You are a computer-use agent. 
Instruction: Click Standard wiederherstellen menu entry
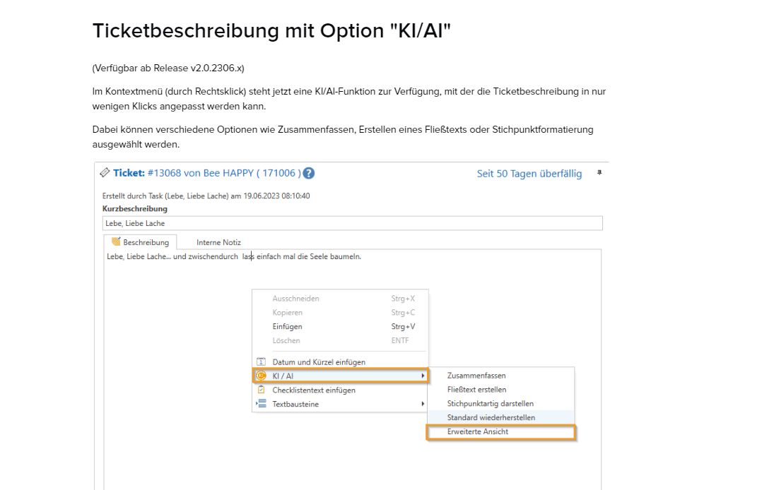click(491, 418)
